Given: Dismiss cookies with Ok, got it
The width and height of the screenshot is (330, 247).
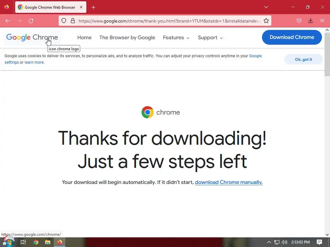Looking at the screenshot, I should point(303,59).
